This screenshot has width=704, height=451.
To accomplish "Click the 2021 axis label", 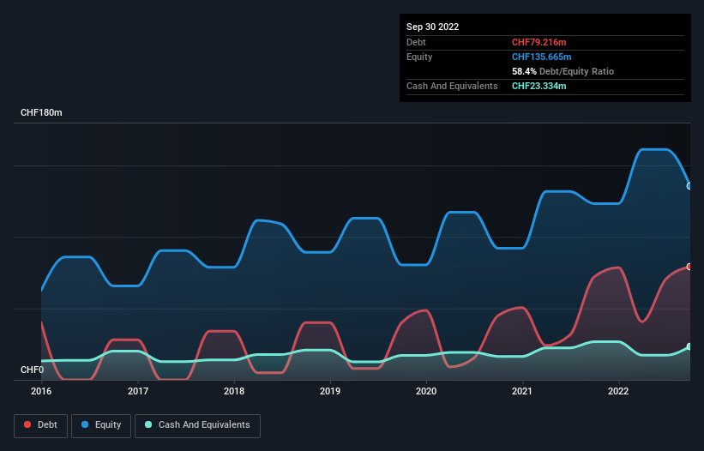I will click(x=522, y=391).
